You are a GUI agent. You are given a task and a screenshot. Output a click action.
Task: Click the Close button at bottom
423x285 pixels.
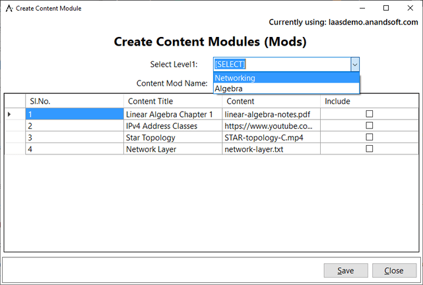click(x=394, y=270)
